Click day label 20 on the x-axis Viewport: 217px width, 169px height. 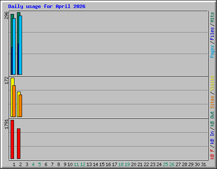(x=134, y=164)
